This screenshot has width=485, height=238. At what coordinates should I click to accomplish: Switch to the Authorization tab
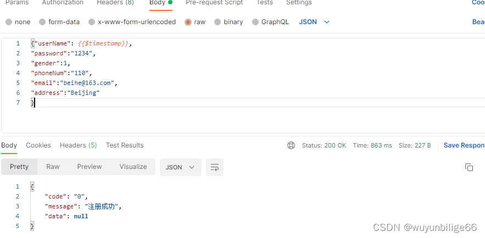63,3
